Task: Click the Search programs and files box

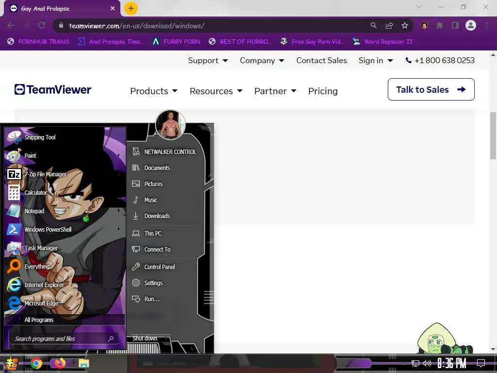Action: point(65,339)
